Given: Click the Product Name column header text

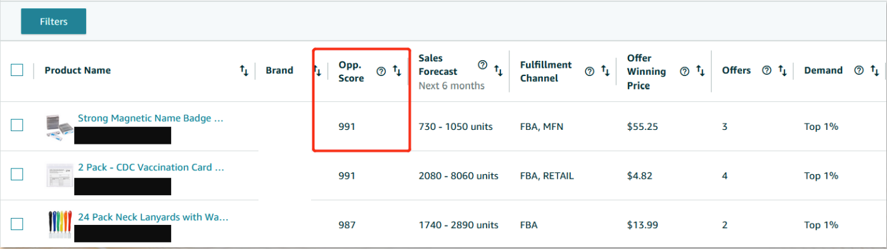Looking at the screenshot, I should [78, 70].
